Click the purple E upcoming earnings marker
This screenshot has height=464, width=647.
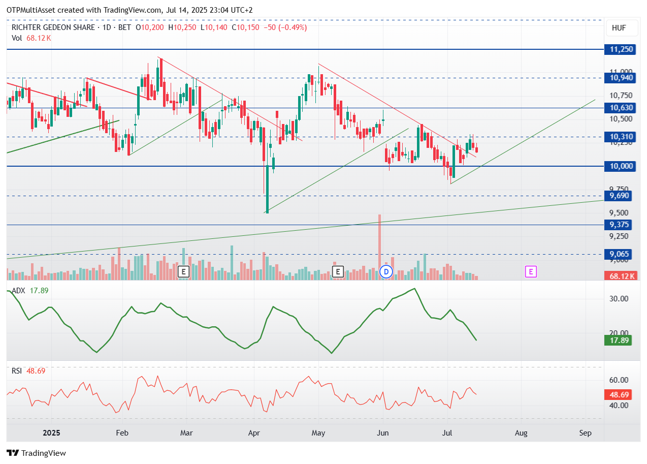(531, 272)
